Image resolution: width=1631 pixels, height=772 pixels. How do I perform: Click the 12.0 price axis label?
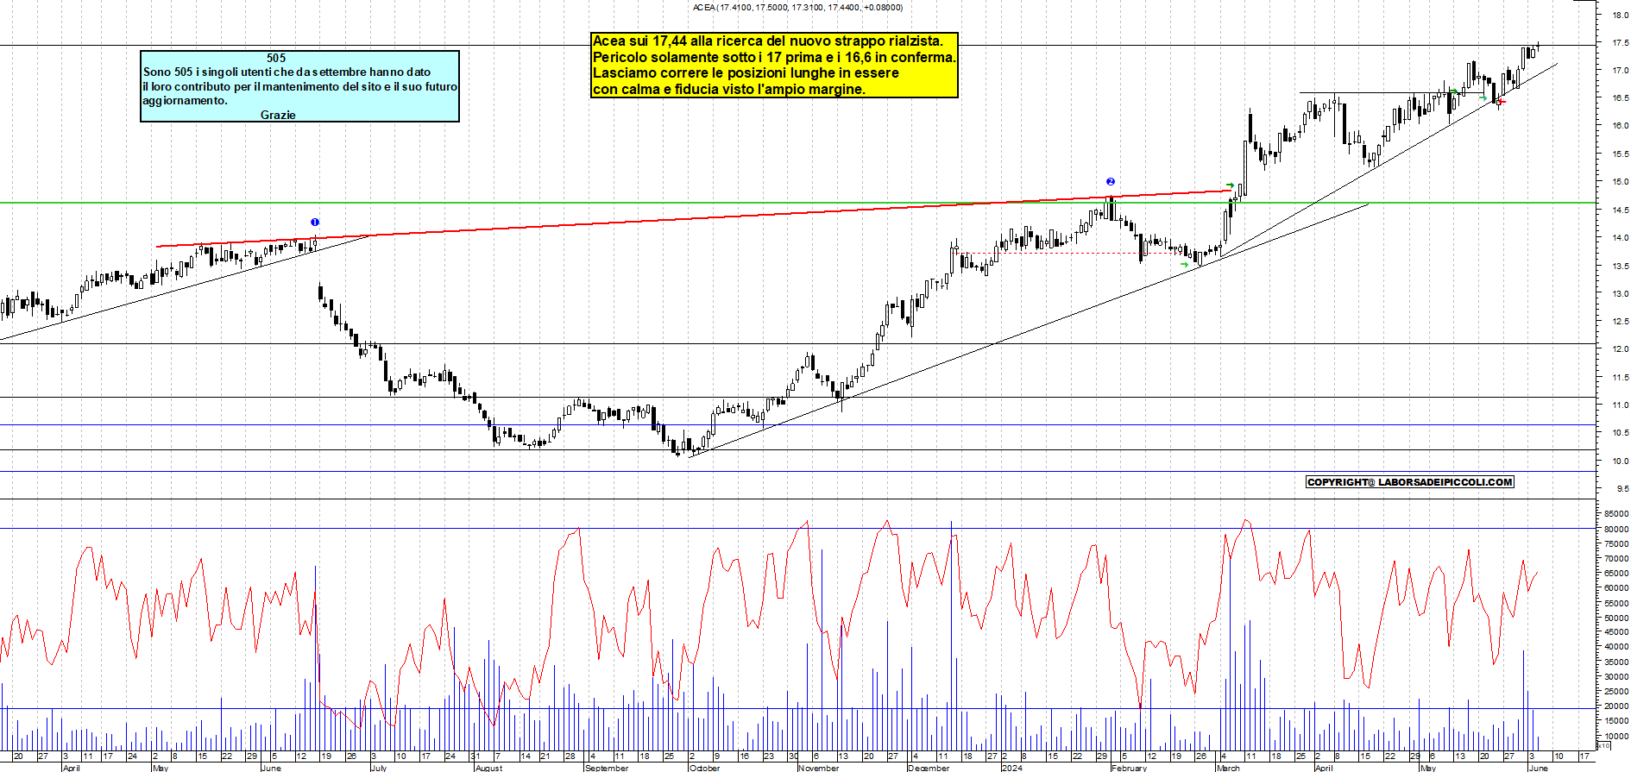[1620, 349]
